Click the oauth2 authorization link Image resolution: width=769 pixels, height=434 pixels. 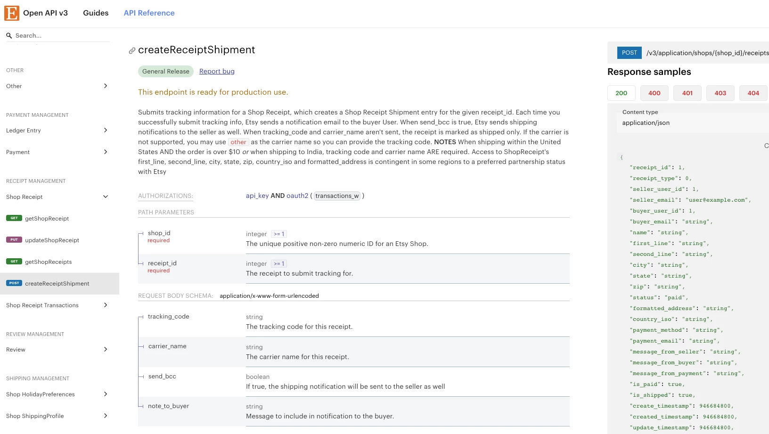pos(297,196)
